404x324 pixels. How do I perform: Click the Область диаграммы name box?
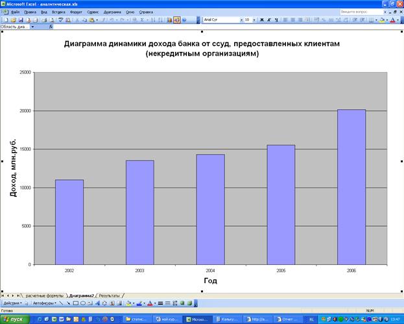15,27
